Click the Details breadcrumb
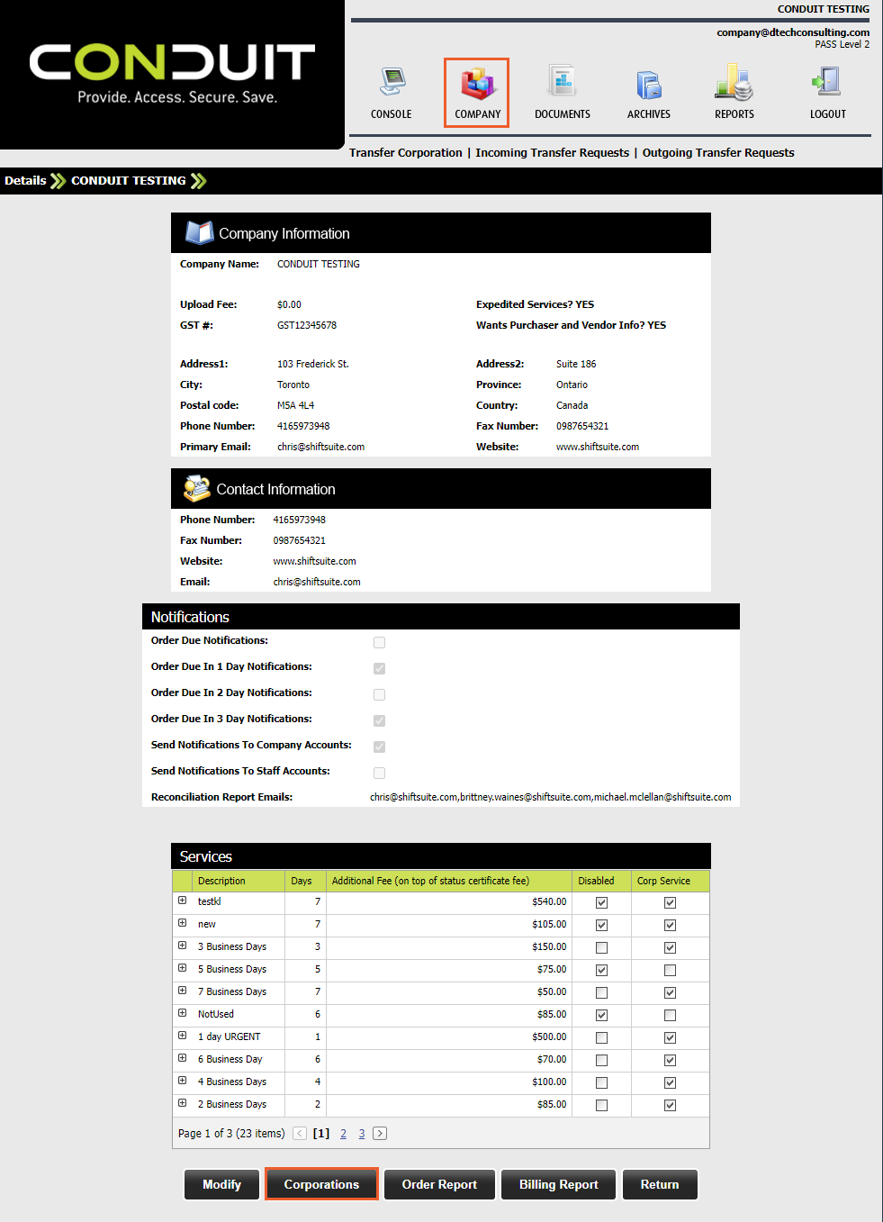Screen dimensions: 883x1222 tap(25, 181)
